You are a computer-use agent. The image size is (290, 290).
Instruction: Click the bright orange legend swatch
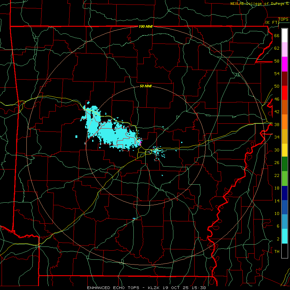coord(285,122)
